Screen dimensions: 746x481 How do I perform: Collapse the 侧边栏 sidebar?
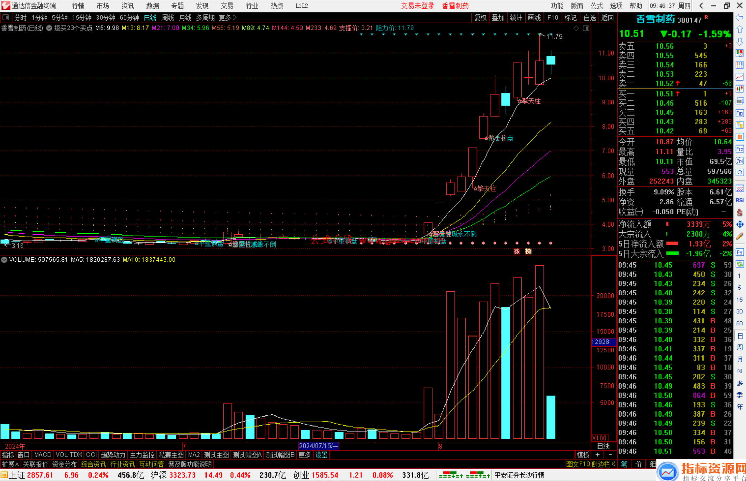[x=604, y=464]
